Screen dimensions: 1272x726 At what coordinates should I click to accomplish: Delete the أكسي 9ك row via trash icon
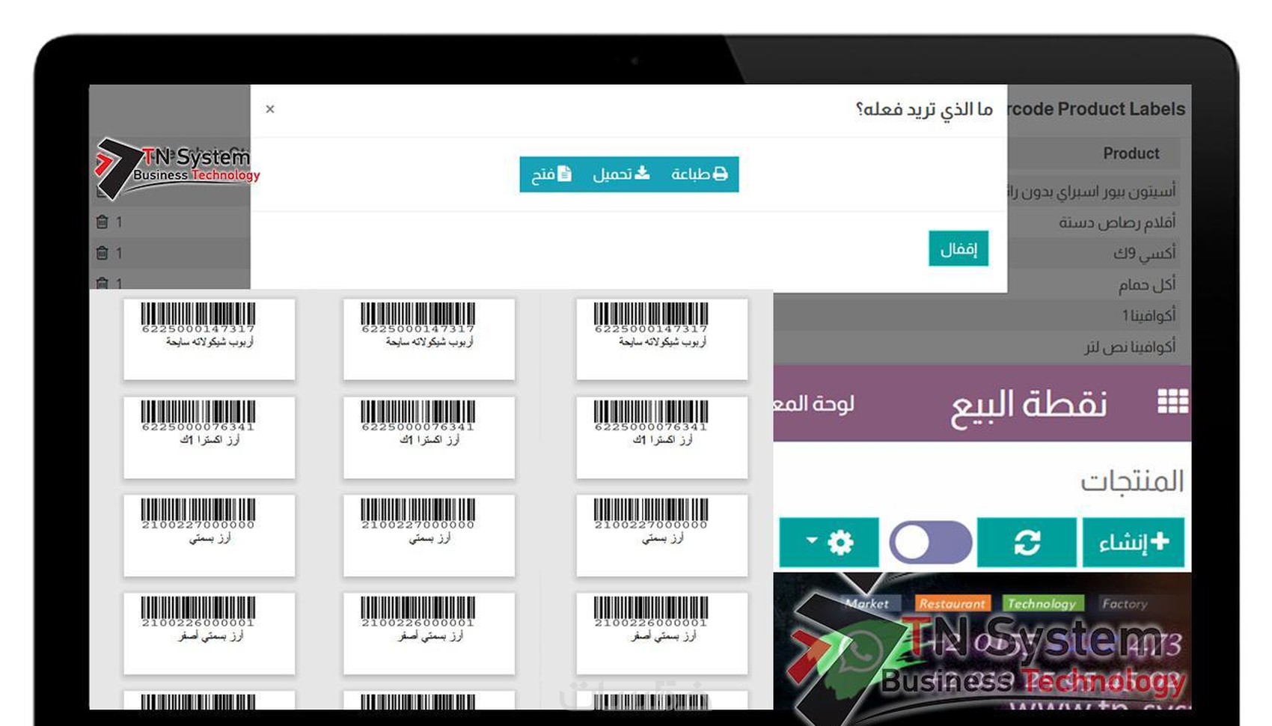[103, 253]
